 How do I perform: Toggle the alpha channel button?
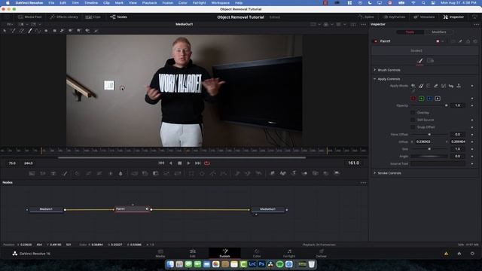(x=438, y=99)
